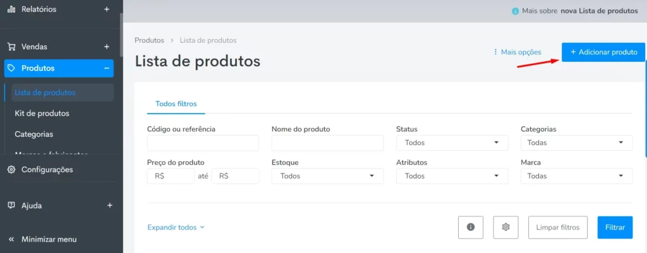Viewport: 647px width, 253px height.
Task: Click the Produtos tag icon
Action: pyautogui.click(x=11, y=68)
